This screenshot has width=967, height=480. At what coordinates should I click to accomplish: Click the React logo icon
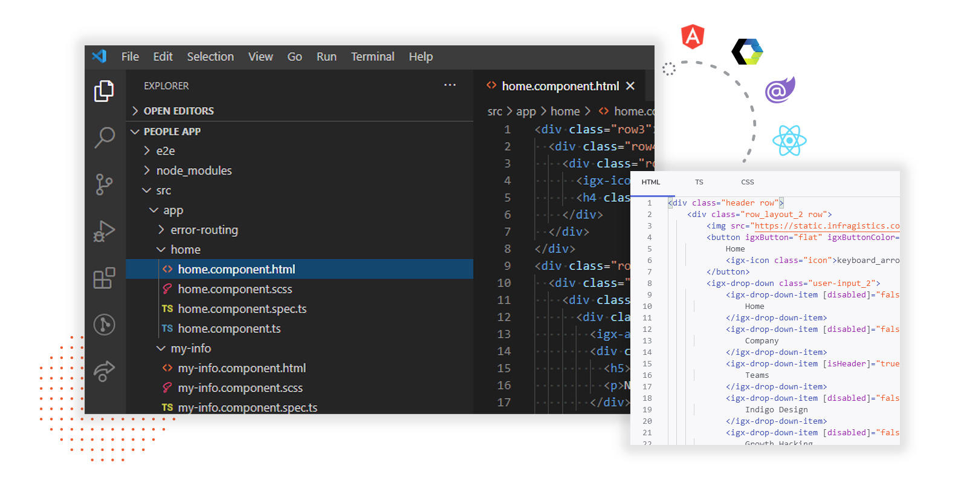pos(789,140)
